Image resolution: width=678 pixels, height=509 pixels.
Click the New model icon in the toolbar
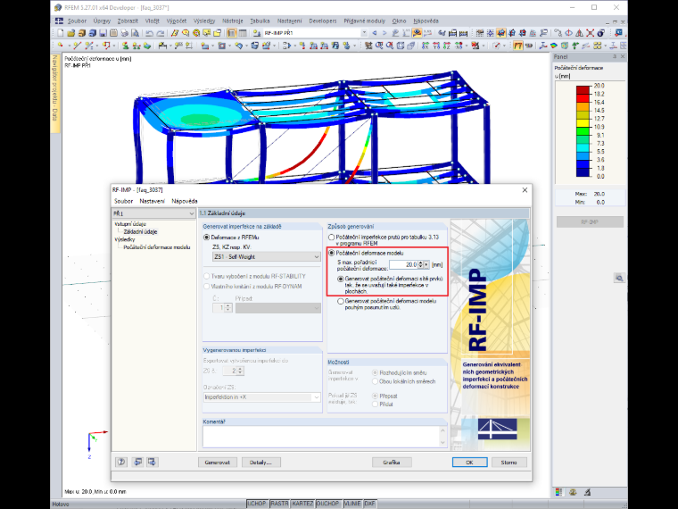61,33
